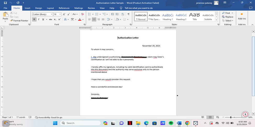Toggle Bold formatting
Screen dimensions: 255x127
34,19
